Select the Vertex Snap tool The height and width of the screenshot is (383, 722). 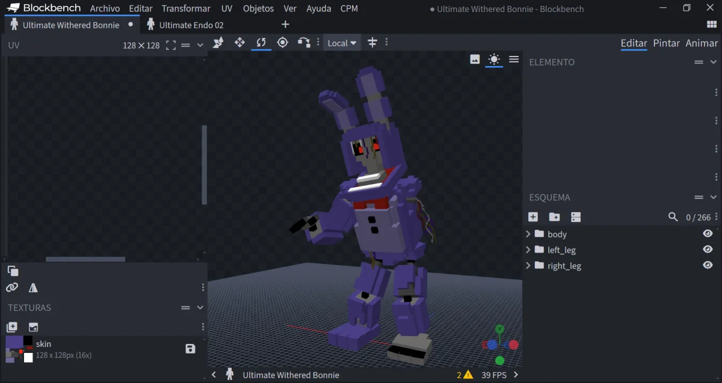coord(304,43)
